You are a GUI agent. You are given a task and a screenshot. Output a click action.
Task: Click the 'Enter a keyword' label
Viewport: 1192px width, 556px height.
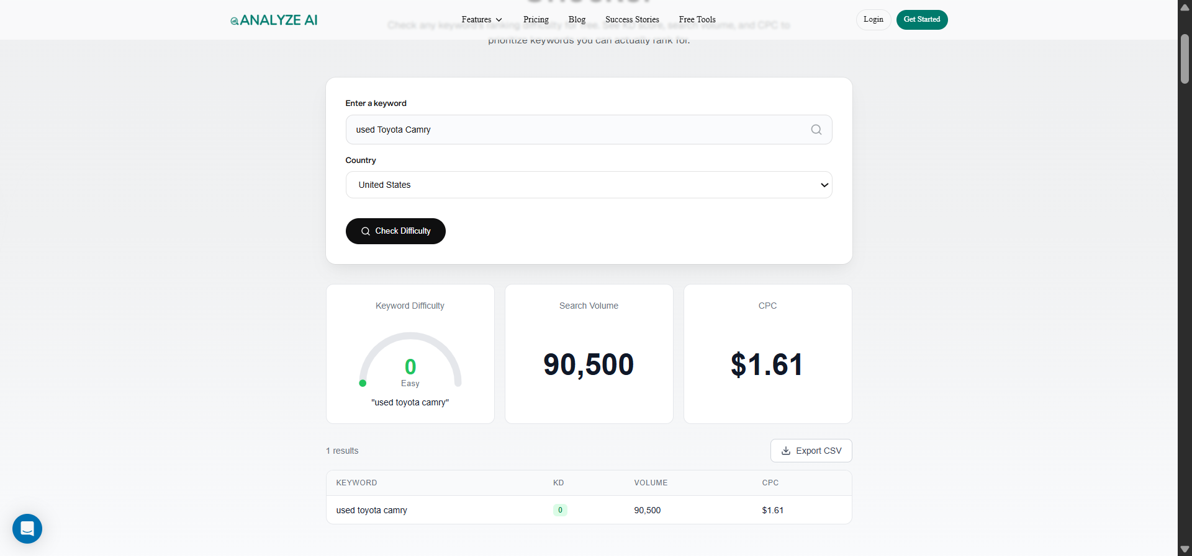[x=376, y=104]
